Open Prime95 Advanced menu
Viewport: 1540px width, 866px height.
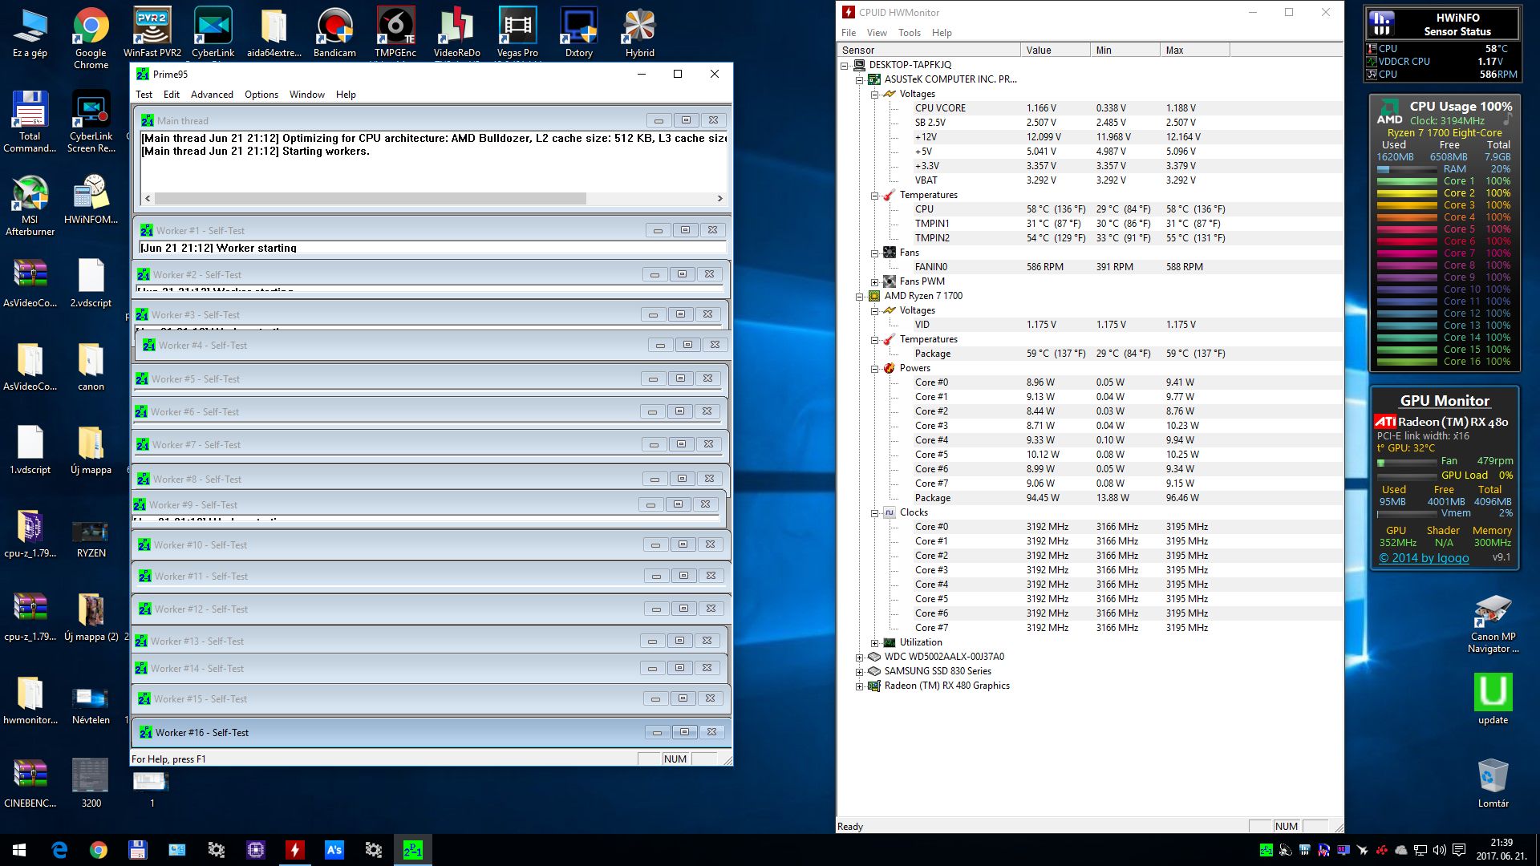click(x=212, y=95)
